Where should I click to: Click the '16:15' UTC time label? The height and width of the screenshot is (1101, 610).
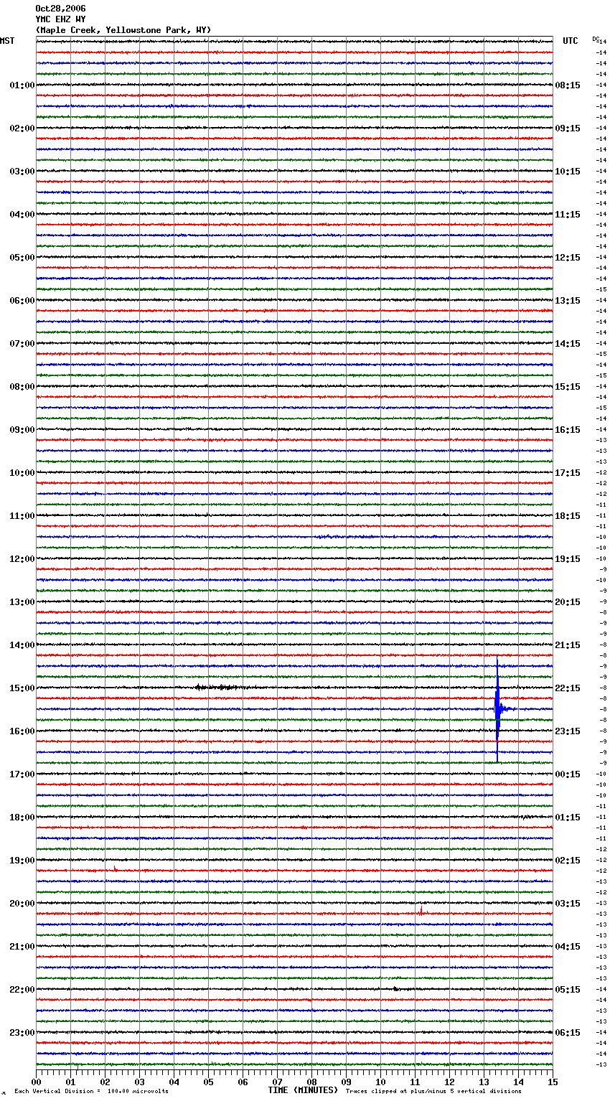point(568,430)
